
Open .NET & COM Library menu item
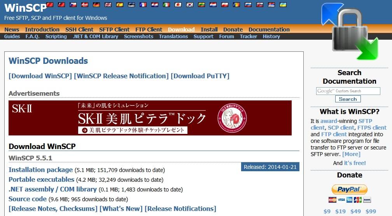tap(95, 36)
